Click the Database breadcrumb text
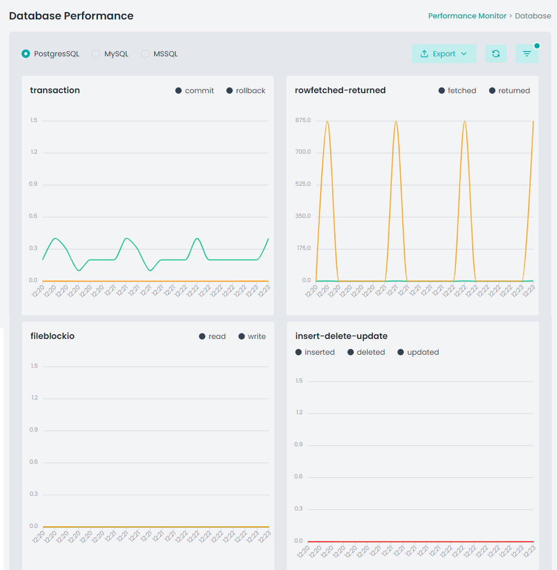This screenshot has height=570, width=557. [533, 16]
